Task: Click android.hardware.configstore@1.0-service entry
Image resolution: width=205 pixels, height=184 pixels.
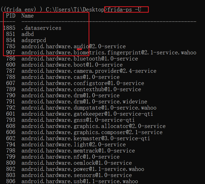Action: tap(83, 83)
